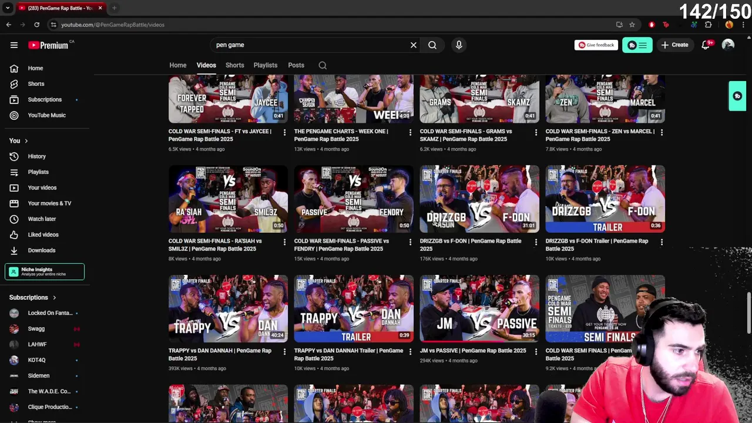The height and width of the screenshot is (423, 752).
Task: Play JM vs PASSIVE 30:15 thumbnail
Action: pyautogui.click(x=479, y=308)
